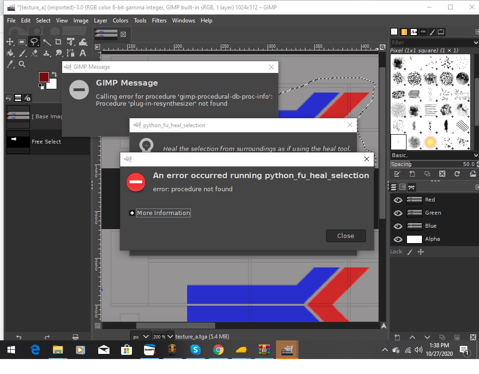Select the Crop tool
479x374 pixels.
(x=58, y=42)
